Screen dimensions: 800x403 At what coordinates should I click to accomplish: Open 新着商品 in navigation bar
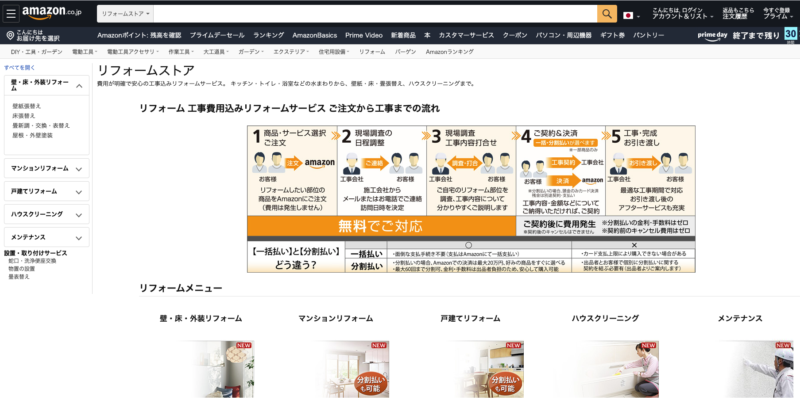tap(403, 35)
